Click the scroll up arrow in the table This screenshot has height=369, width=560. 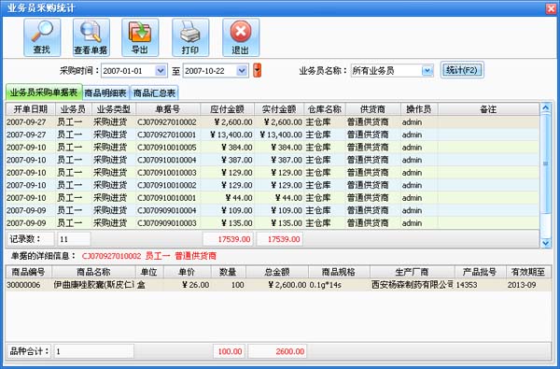(546, 107)
